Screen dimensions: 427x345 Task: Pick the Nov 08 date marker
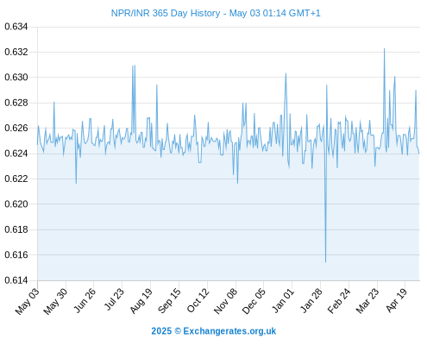pyautogui.click(x=226, y=301)
